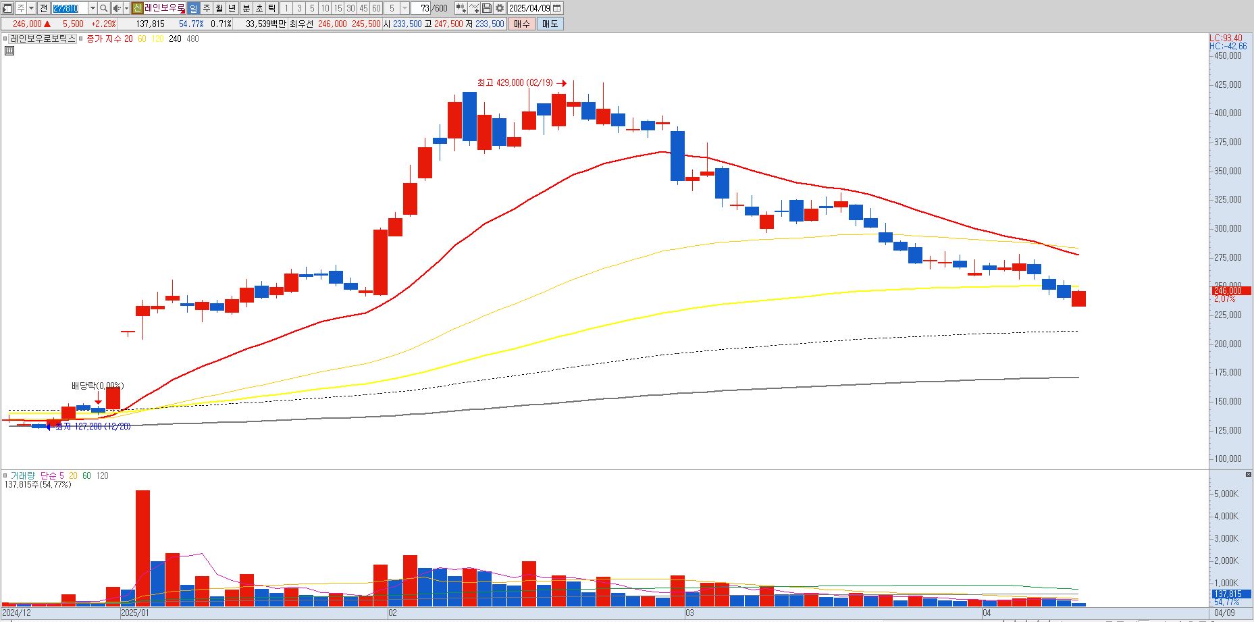This screenshot has height=622, width=1254.
Task: Click the 종가 지수 20 moving average label
Action: [109, 38]
